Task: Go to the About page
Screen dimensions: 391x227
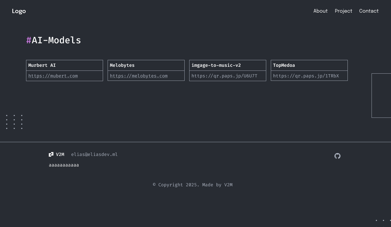Action: (x=320, y=11)
